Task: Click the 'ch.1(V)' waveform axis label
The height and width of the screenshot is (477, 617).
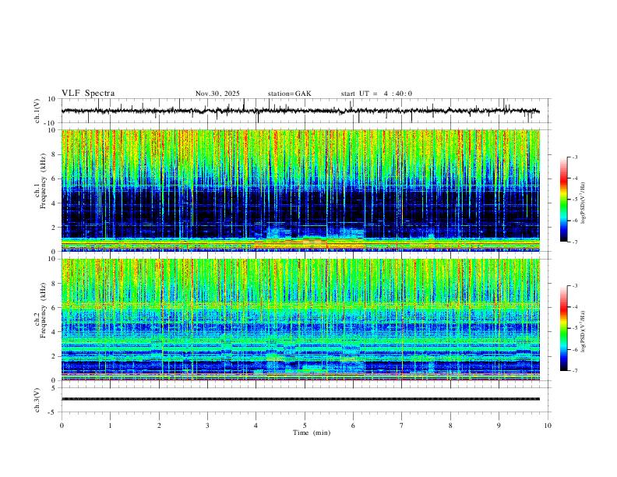Action: 37,111
